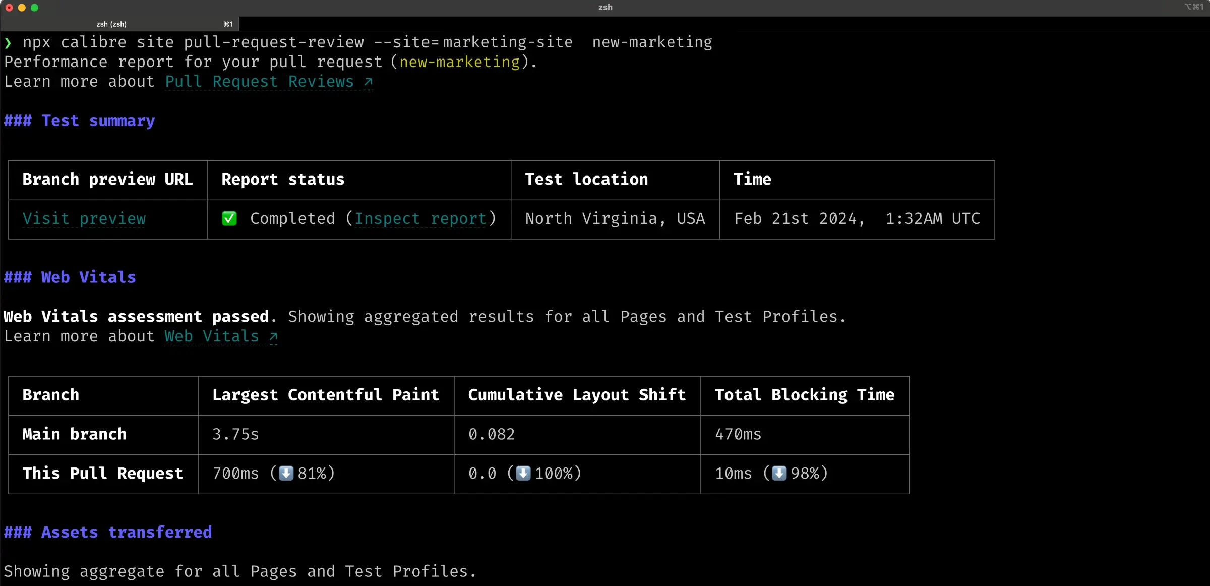This screenshot has height=586, width=1210.
Task: Click the down arrow icon beside 100%
Action: click(x=523, y=473)
